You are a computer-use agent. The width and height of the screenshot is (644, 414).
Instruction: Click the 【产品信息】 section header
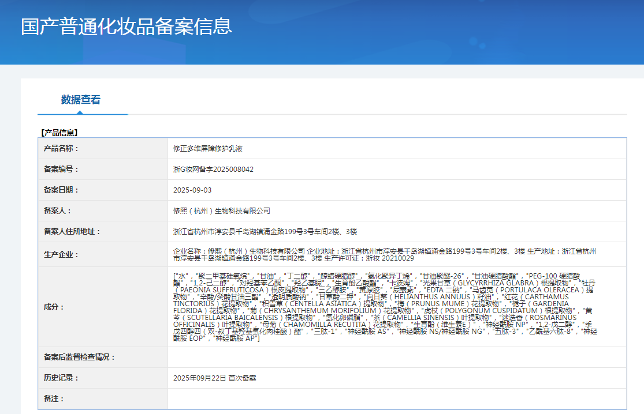click(58, 133)
